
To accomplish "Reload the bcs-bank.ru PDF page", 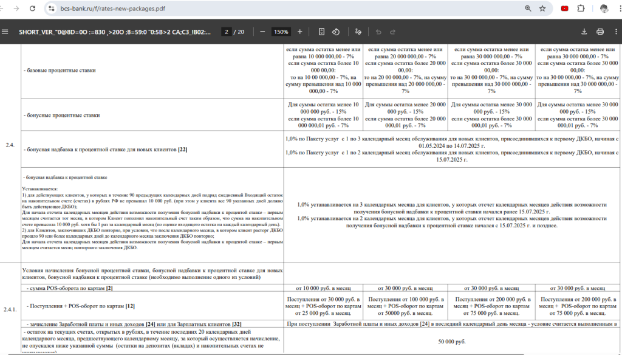I will [33, 9].
